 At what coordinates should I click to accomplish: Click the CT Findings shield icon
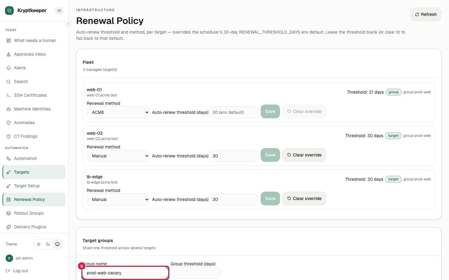point(8,136)
